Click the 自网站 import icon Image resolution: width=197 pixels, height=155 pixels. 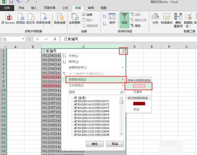point(21,17)
